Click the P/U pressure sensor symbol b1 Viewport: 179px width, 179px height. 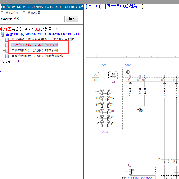coord(95,75)
